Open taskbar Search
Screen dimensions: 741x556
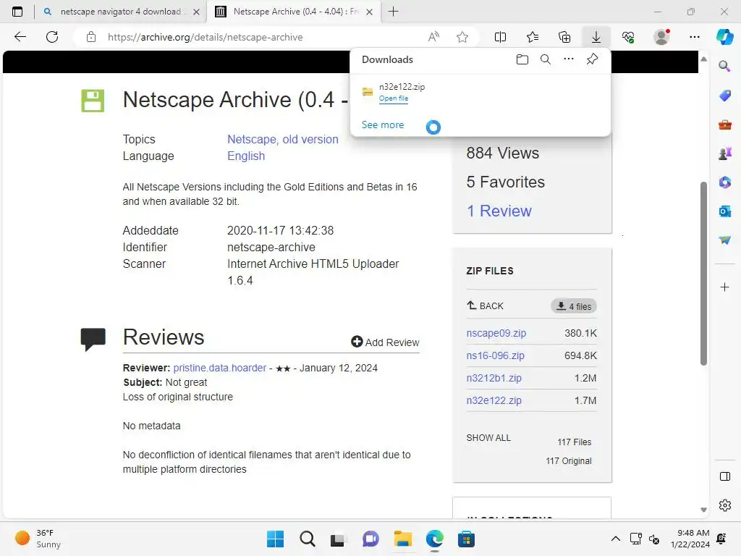tap(307, 539)
